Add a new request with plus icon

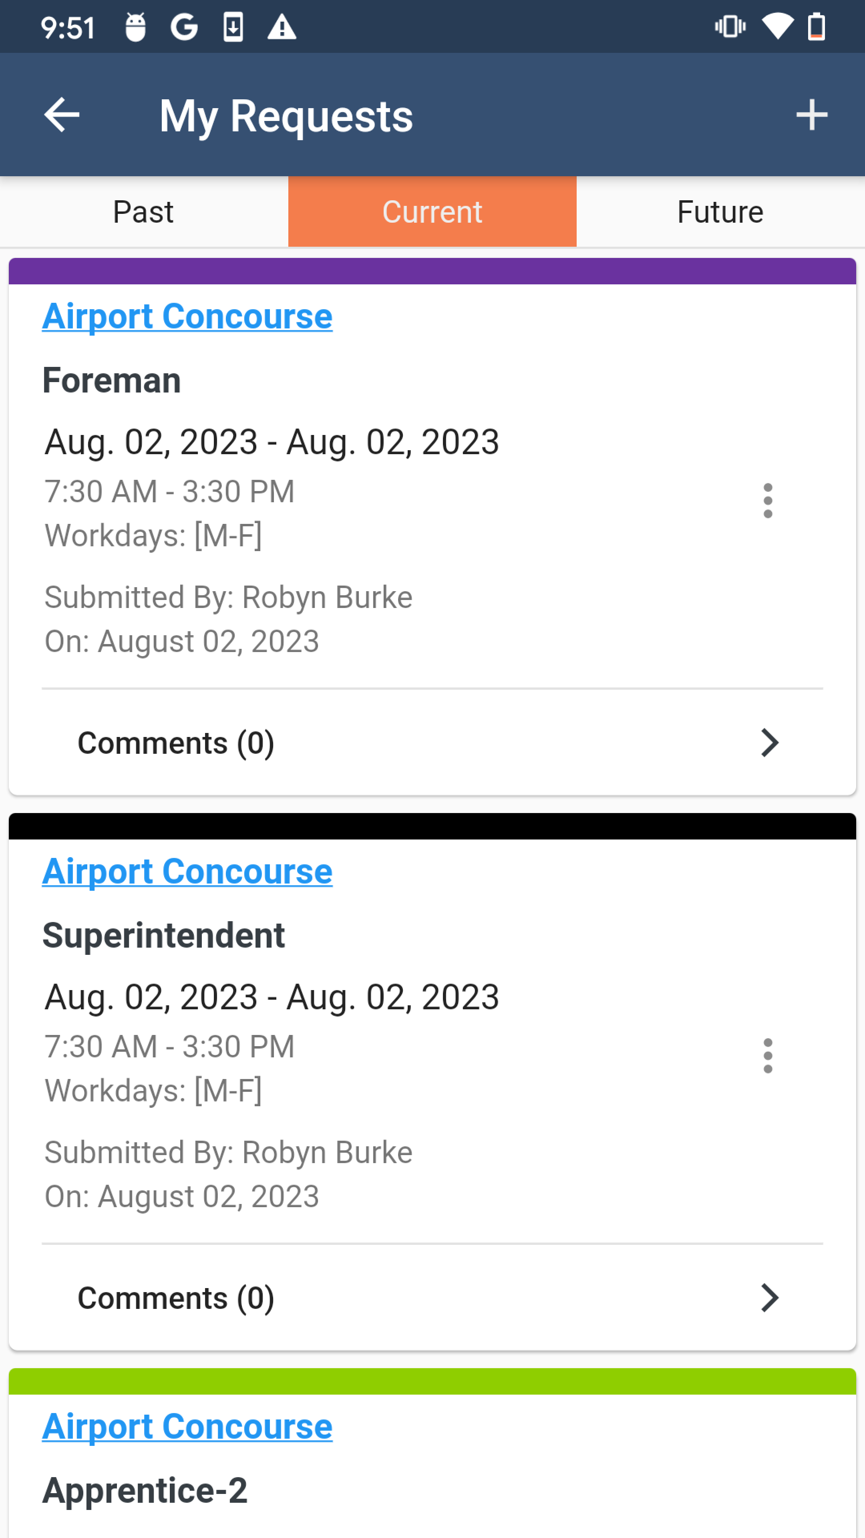[812, 115]
